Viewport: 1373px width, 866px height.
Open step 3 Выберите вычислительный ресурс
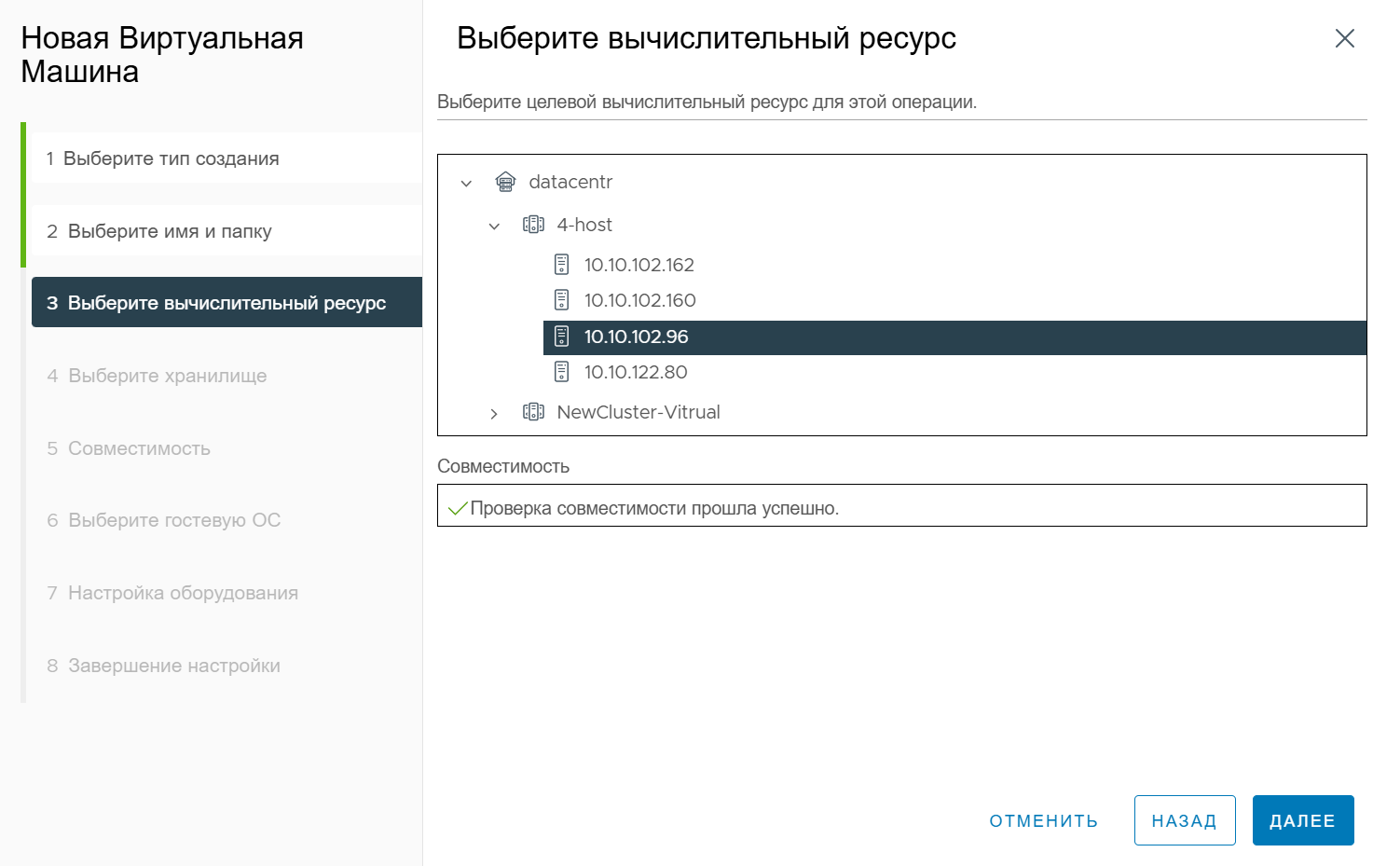pos(227,303)
